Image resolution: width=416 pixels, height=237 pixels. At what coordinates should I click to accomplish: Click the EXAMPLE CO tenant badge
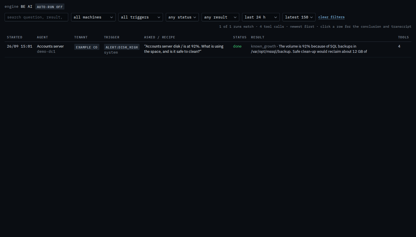click(87, 47)
